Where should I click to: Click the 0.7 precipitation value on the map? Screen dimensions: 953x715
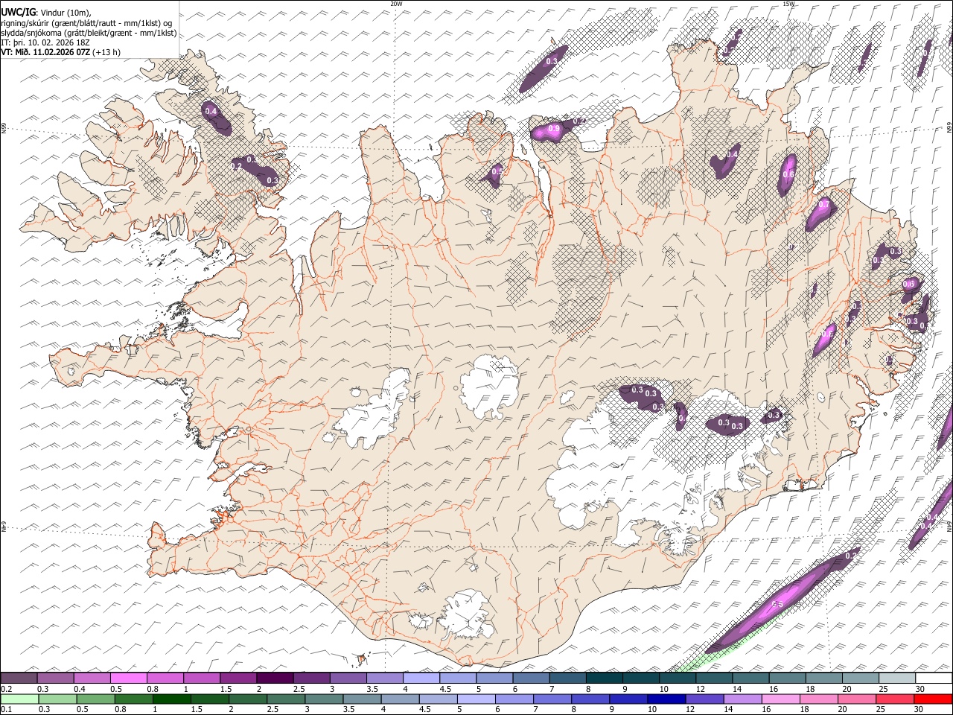[823, 204]
